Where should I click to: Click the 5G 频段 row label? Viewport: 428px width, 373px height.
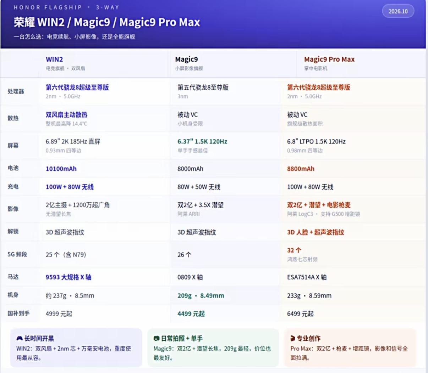tap(17, 254)
